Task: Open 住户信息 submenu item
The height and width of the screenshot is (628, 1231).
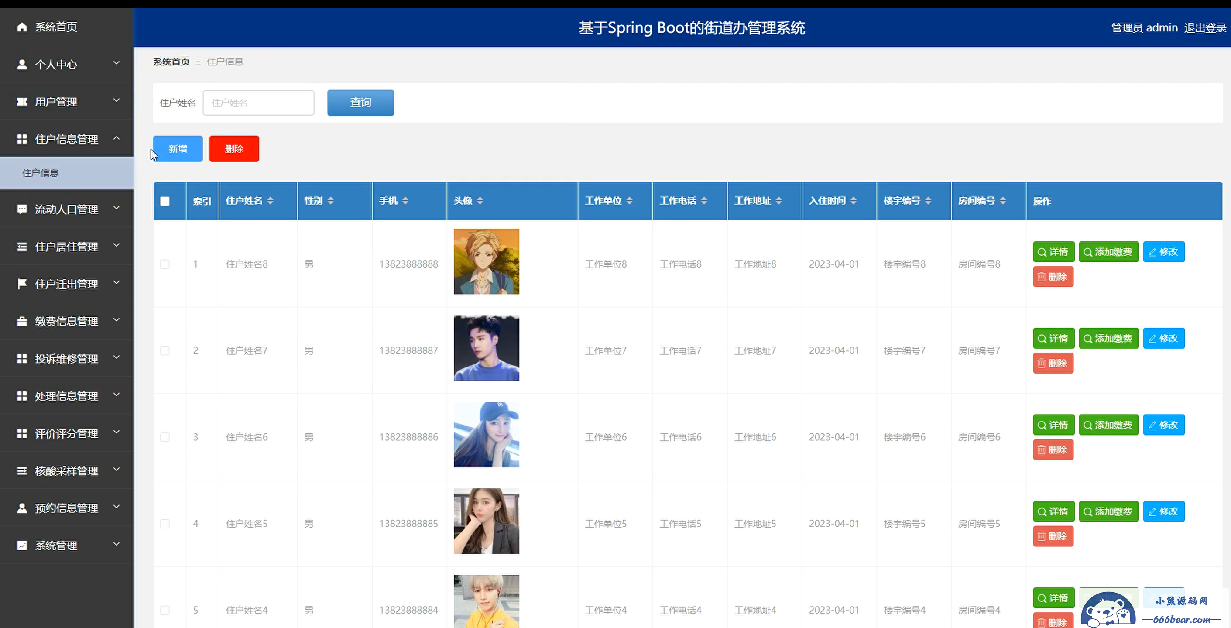Action: 67,173
